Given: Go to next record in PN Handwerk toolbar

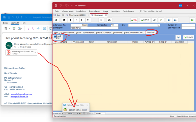Looking at the screenshot, I should 76,20.
